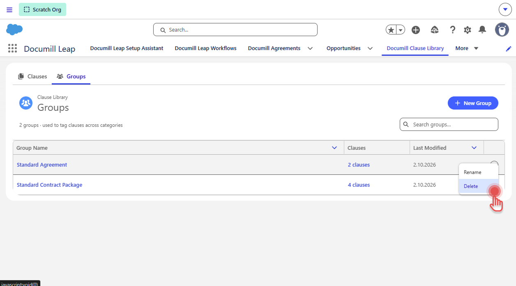
Task: Open the 4 clauses link
Action: 359,185
